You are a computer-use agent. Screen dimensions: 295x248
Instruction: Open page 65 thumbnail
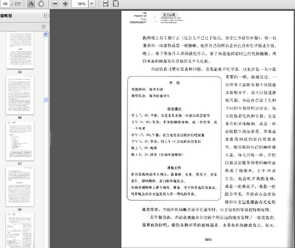coord(20,50)
